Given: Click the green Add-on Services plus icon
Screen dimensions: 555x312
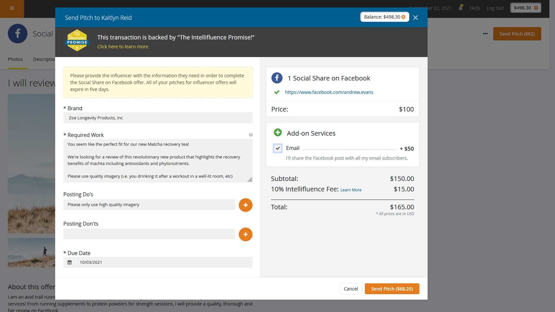Looking at the screenshot, I should tap(277, 133).
